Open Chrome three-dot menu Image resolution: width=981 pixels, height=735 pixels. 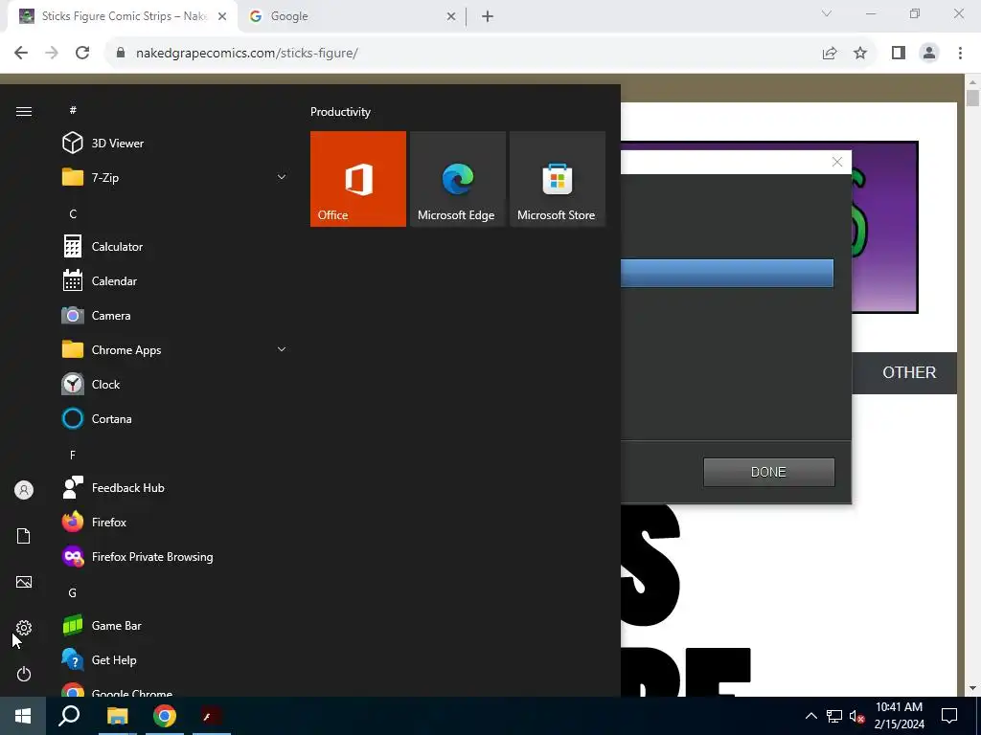point(960,54)
